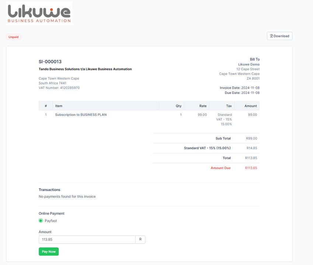
Task: Open the Subscription to BUSINESS PLAN item
Action: [x=81, y=115]
